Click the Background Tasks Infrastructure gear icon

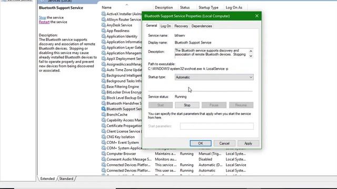point(103,81)
